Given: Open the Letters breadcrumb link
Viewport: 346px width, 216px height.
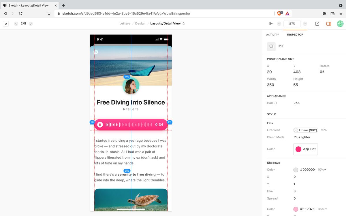Looking at the screenshot, I should 125,23.
